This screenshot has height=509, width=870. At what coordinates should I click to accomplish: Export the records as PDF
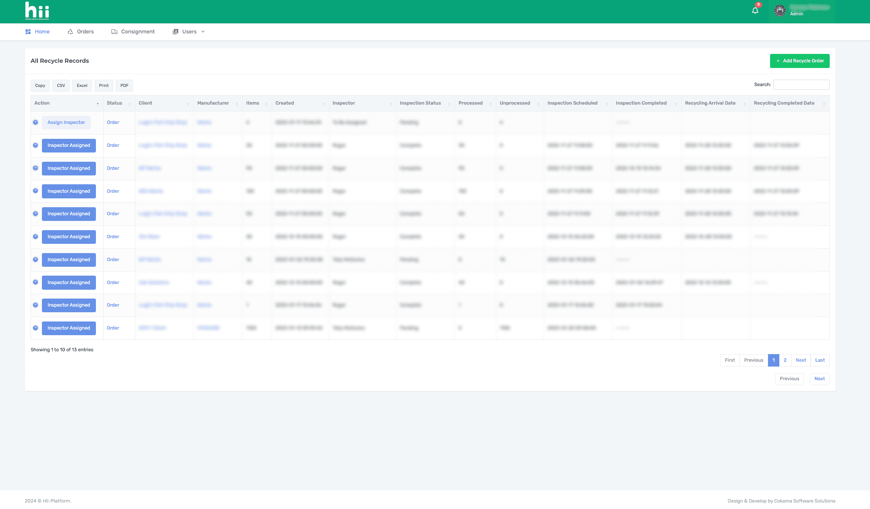tap(125, 85)
